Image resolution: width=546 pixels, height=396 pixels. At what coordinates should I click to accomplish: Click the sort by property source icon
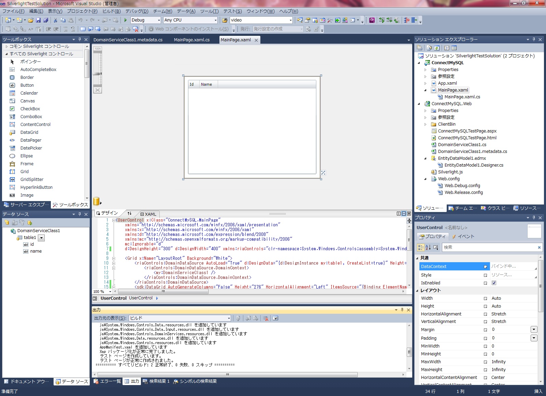[435, 247]
